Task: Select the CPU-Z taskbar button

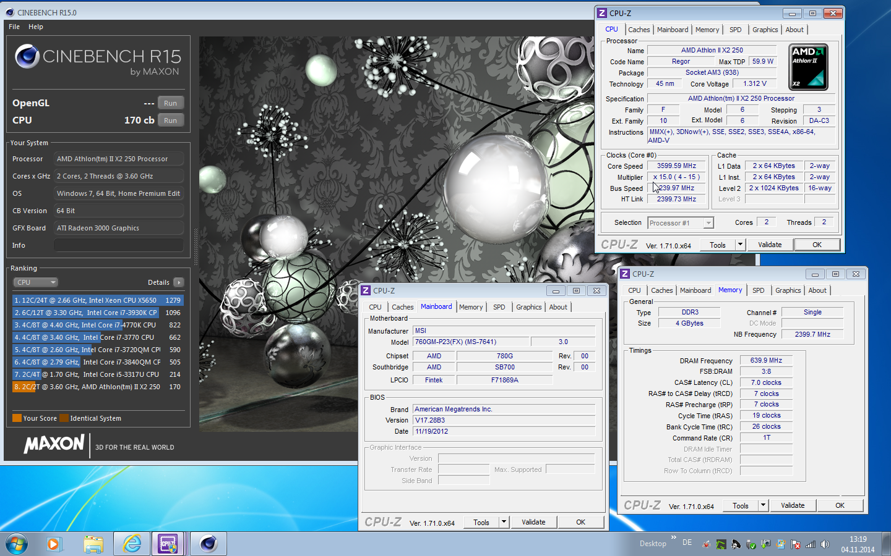Action: click(168, 544)
